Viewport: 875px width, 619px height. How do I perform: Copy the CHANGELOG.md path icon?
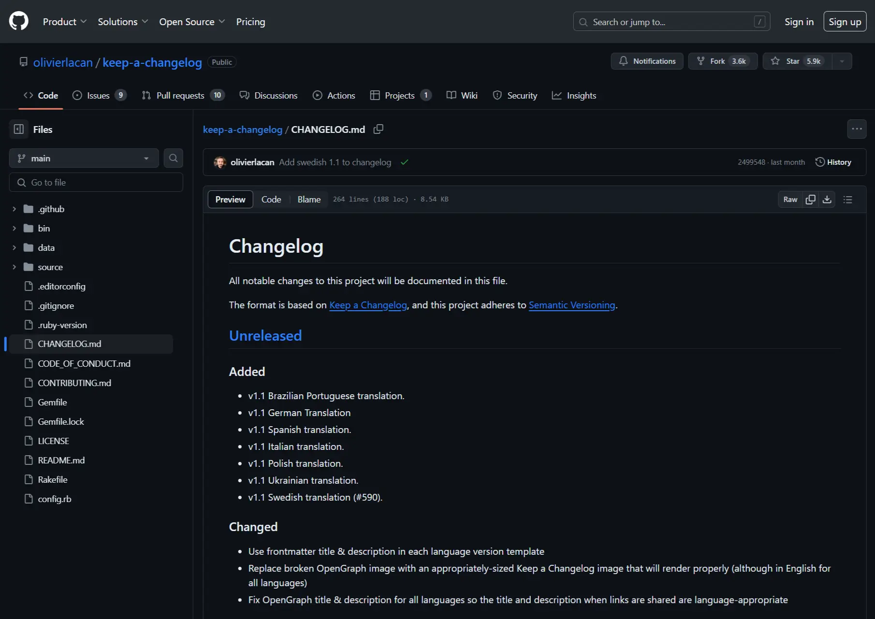(x=378, y=129)
